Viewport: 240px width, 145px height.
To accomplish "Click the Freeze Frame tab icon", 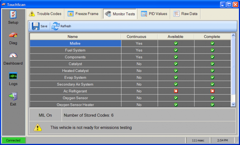I will pos(71,14).
